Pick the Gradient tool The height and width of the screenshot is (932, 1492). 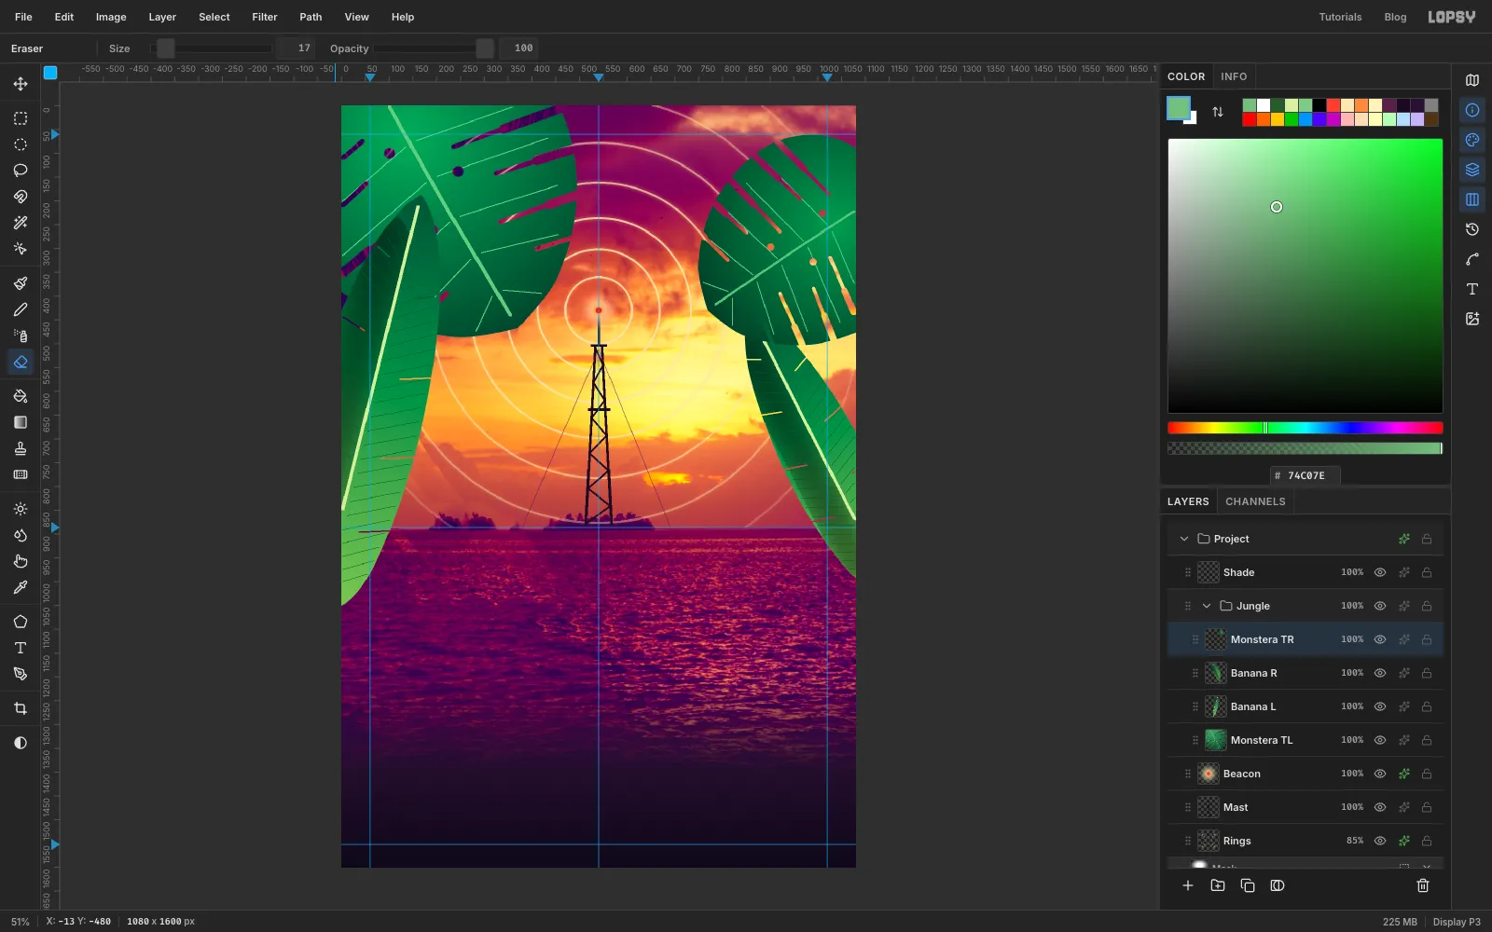point(21,422)
